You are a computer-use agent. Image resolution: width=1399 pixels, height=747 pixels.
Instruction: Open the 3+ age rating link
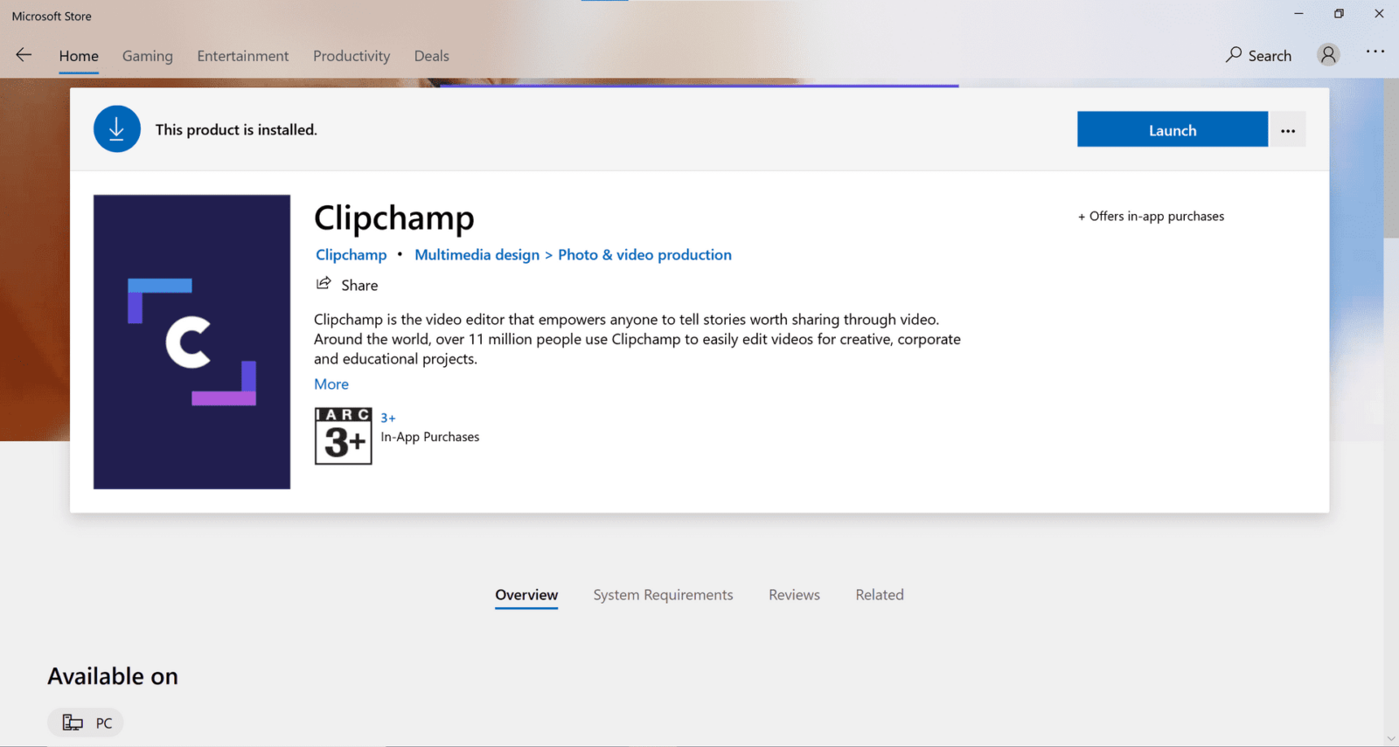pos(388,418)
